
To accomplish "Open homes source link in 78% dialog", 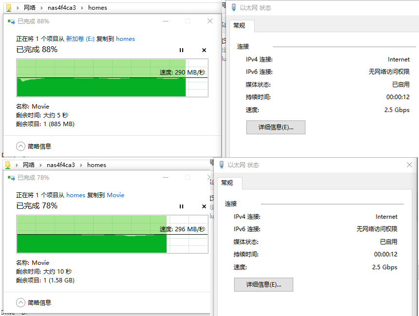I will point(76,195).
